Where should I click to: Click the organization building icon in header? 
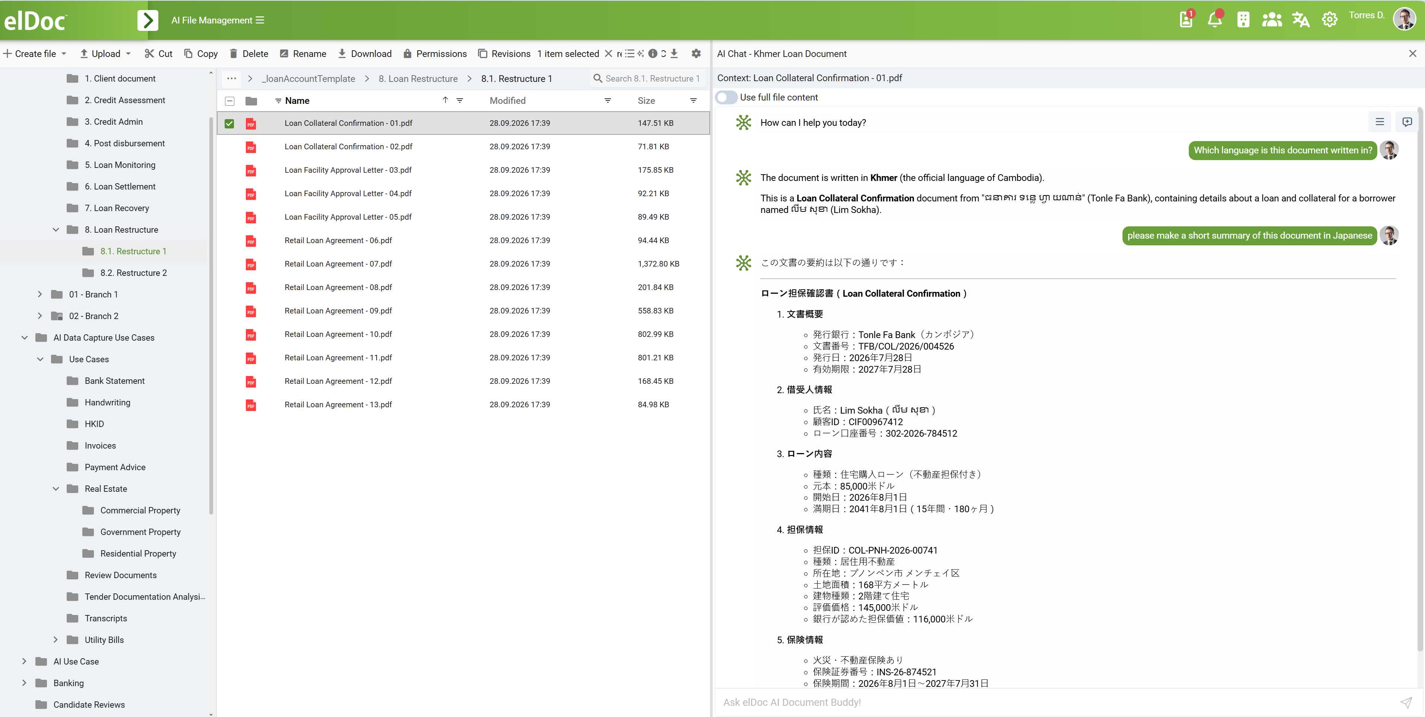click(x=1243, y=20)
